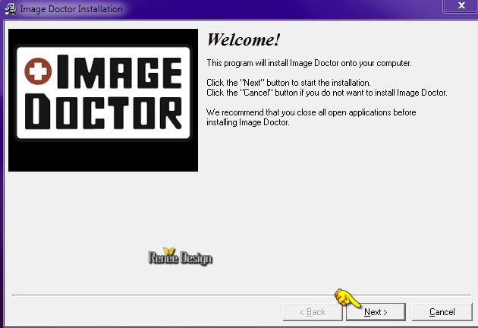Click the Image Doctor logo banner
This screenshot has height=328, width=478.
[x=103, y=100]
